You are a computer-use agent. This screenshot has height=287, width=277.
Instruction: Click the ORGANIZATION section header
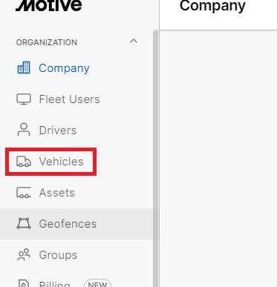coord(47,42)
